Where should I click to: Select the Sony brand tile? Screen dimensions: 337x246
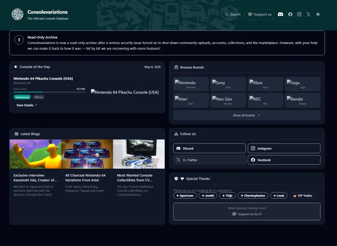point(228,84)
